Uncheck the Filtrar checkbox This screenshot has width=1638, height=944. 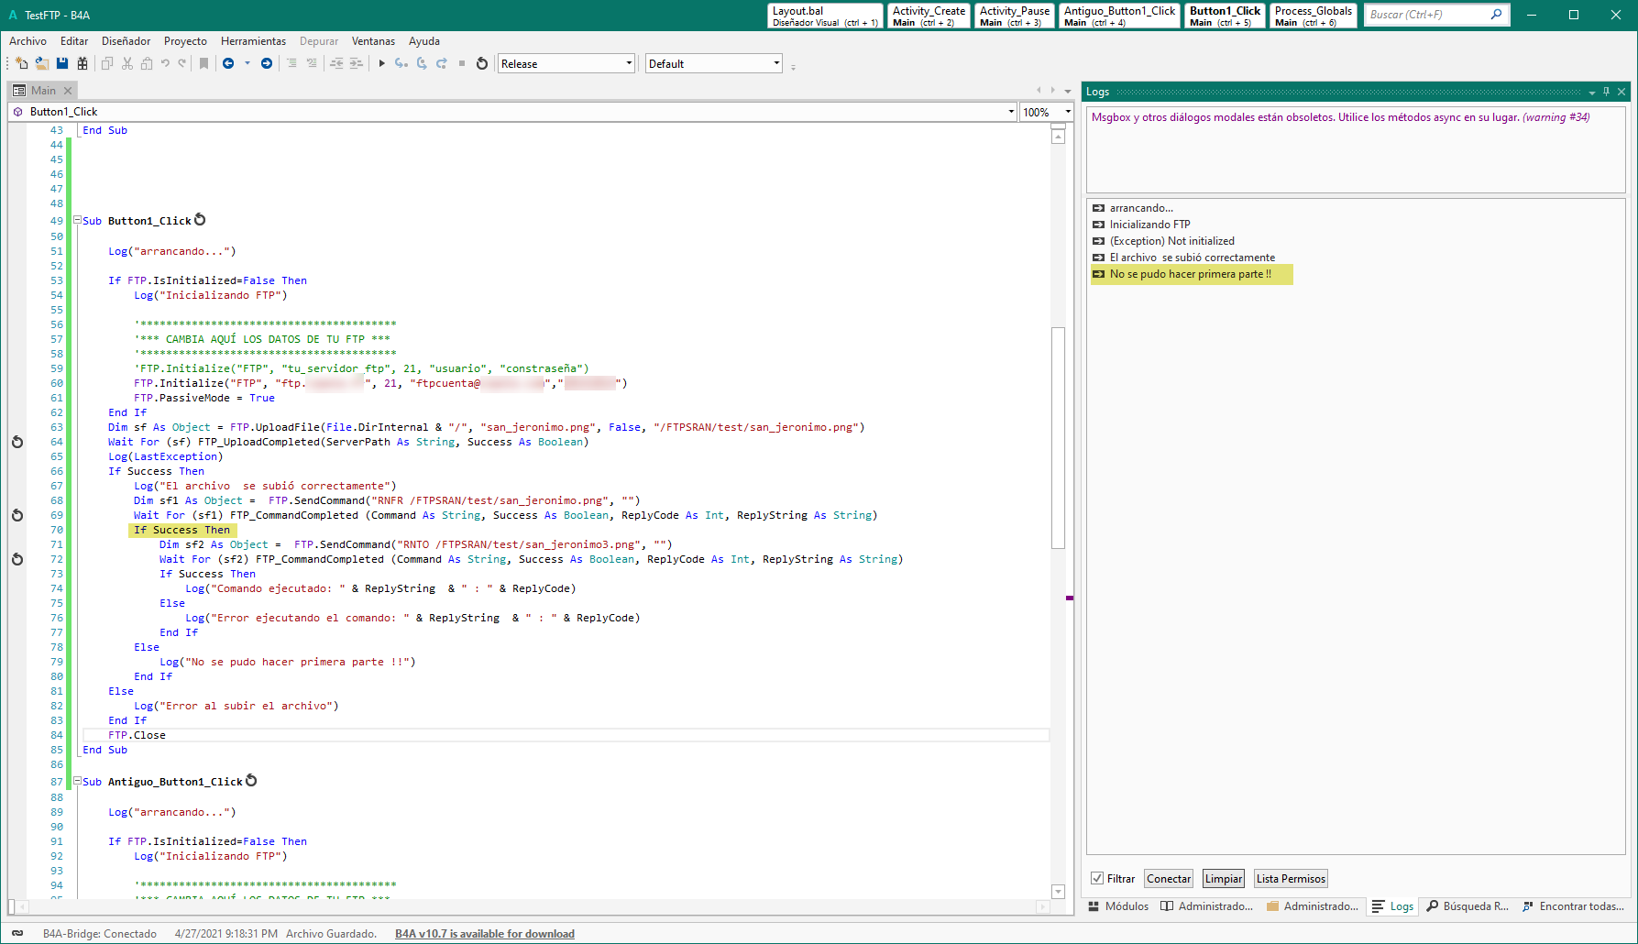pos(1097,878)
